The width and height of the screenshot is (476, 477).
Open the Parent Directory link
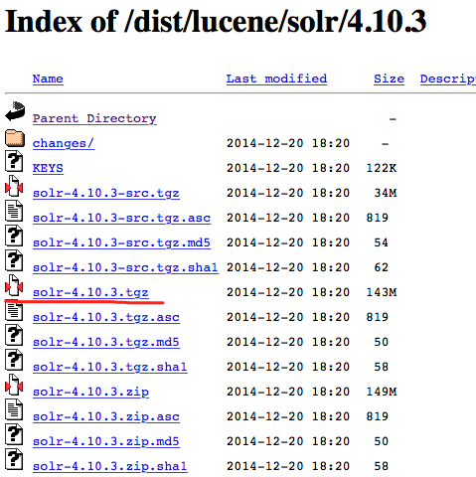(x=94, y=118)
